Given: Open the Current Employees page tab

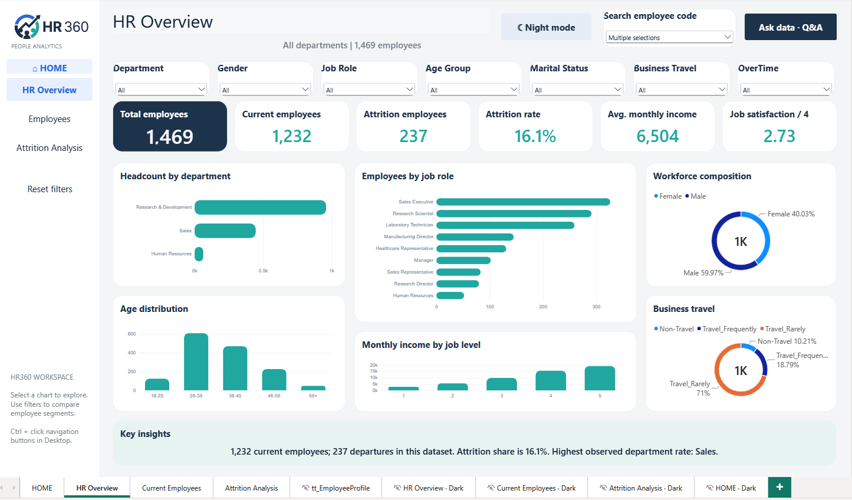Looking at the screenshot, I should click(x=172, y=488).
